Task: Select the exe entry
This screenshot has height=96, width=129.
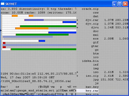Action: (x=96, y=39)
